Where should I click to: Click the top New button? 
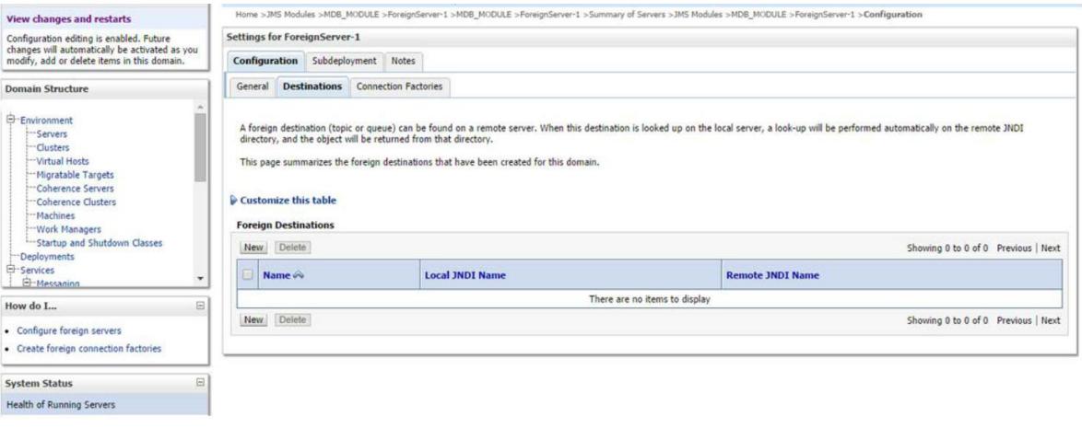[x=253, y=248]
